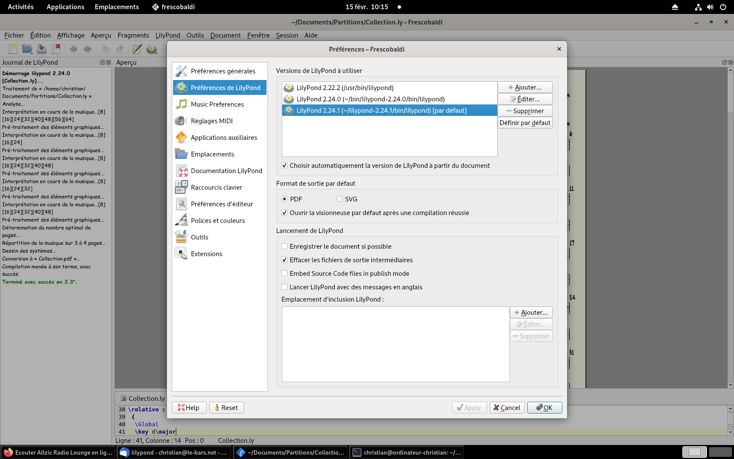Click Ajouter next to LilyPond versions list
The width and height of the screenshot is (734, 459).
(x=525, y=87)
